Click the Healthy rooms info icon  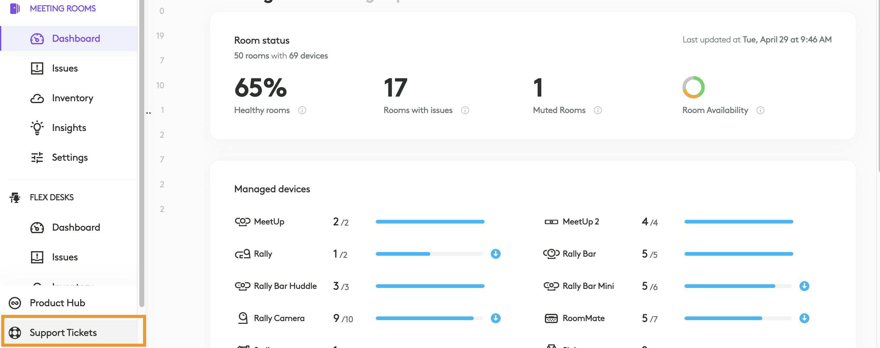pos(302,110)
